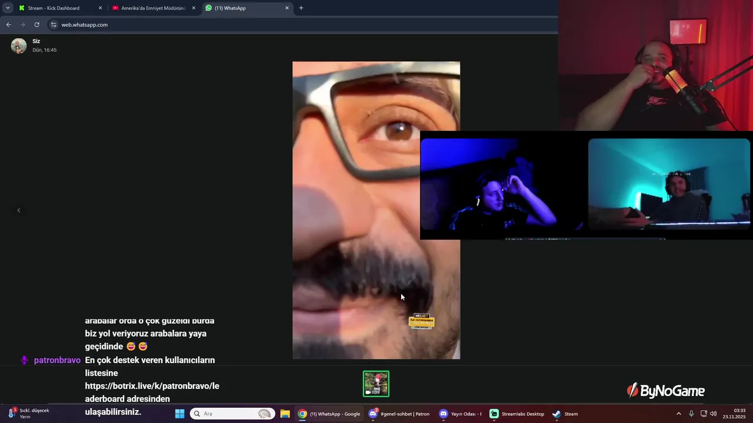The width and height of the screenshot is (753, 423).
Task: Click the video preview of bearded man
Action: click(x=376, y=210)
